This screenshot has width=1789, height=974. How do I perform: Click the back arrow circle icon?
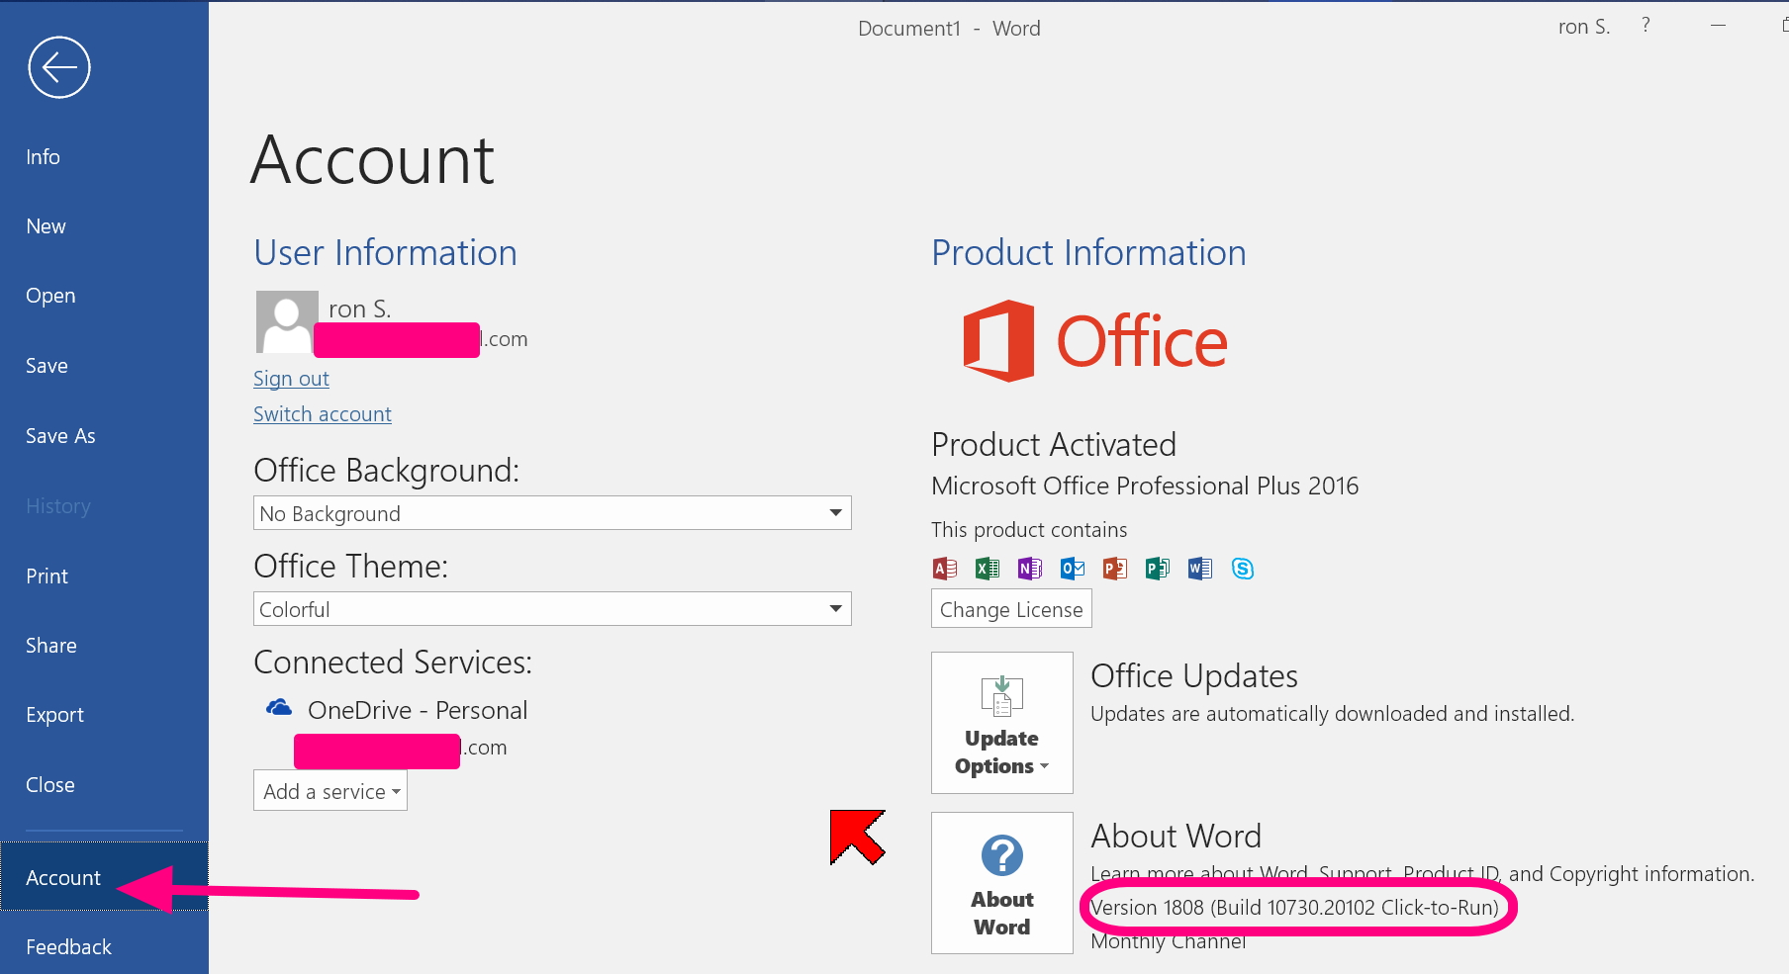click(x=59, y=67)
